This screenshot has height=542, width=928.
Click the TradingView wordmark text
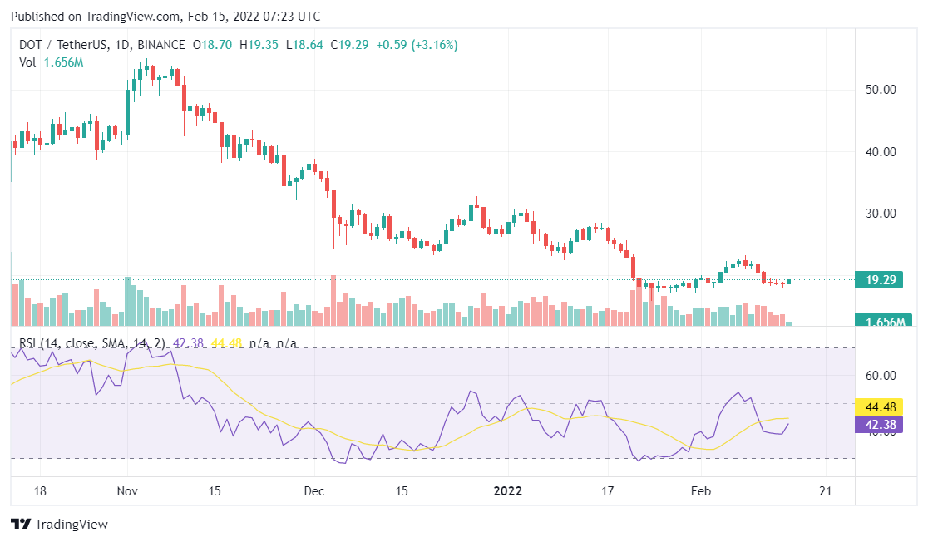point(72,525)
